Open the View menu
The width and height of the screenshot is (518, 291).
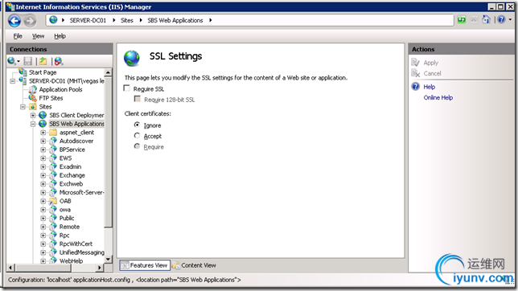coord(38,36)
